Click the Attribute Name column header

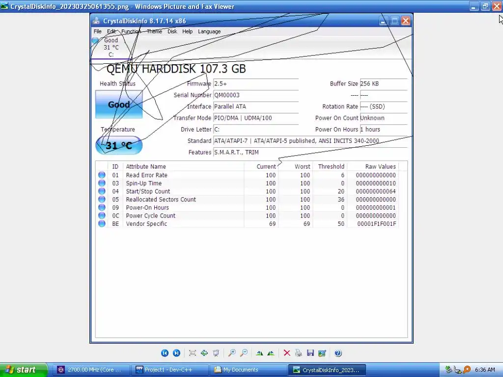point(183,166)
